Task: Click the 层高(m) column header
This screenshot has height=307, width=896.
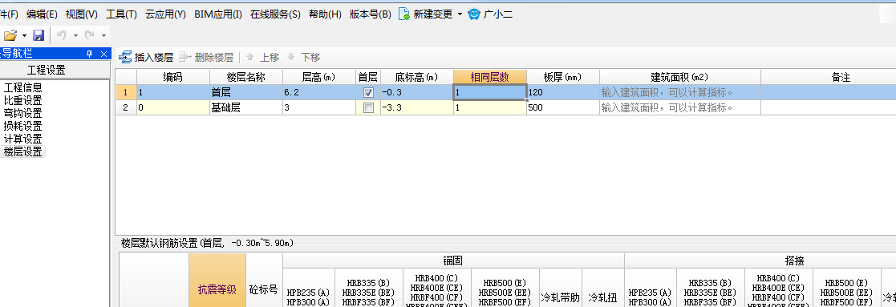Action: click(x=319, y=77)
